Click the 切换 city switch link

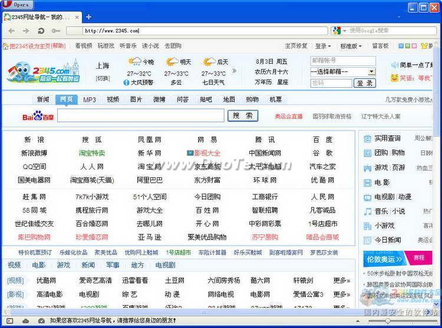(x=103, y=78)
